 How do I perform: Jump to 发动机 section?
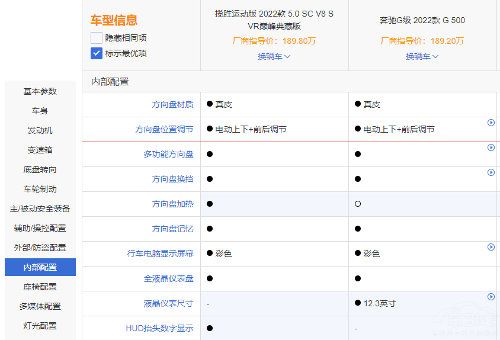(40, 130)
